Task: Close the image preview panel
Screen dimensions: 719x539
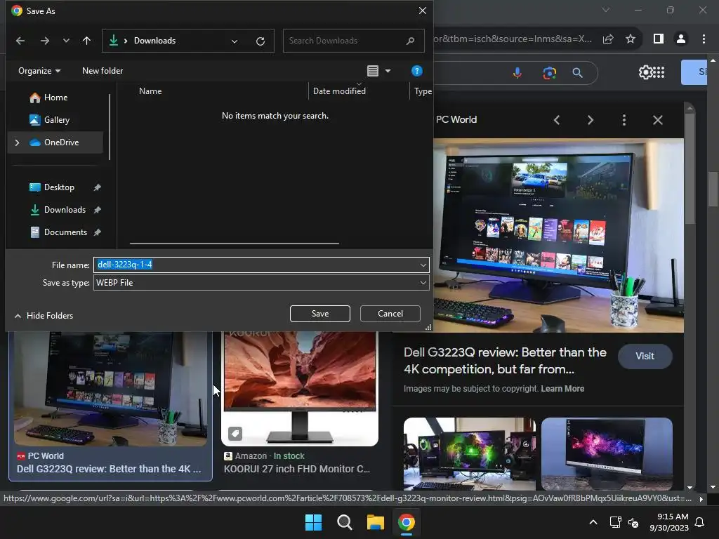Action: (x=657, y=120)
